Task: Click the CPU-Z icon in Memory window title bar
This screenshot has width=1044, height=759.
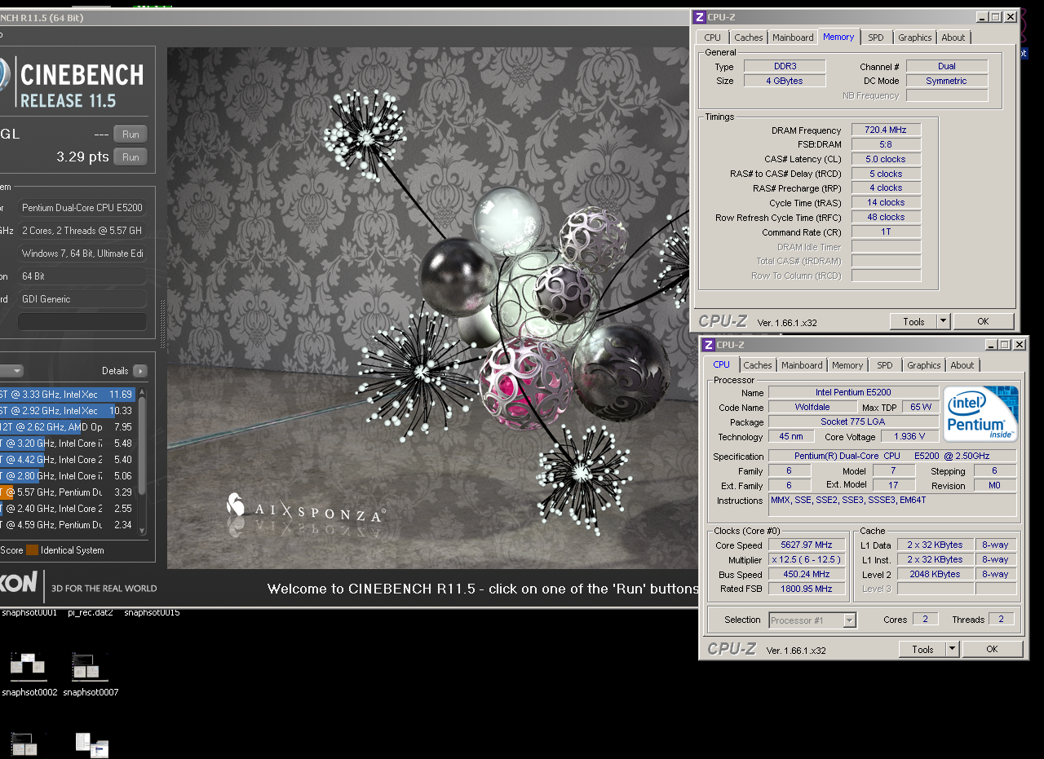Action: [x=699, y=16]
